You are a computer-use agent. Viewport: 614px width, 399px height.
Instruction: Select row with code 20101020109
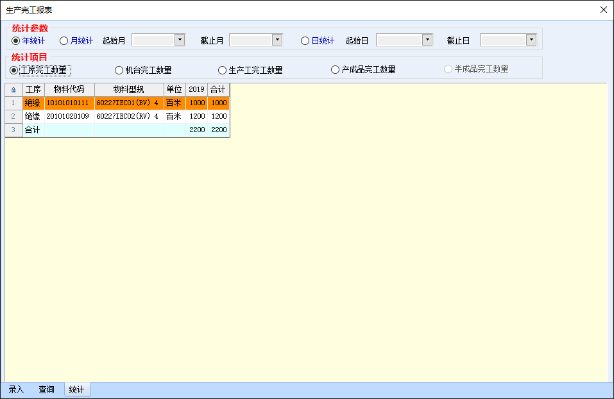point(67,116)
